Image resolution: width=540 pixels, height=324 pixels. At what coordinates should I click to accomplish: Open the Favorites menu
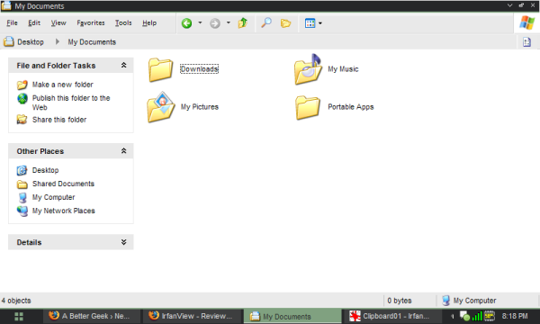pos(91,23)
